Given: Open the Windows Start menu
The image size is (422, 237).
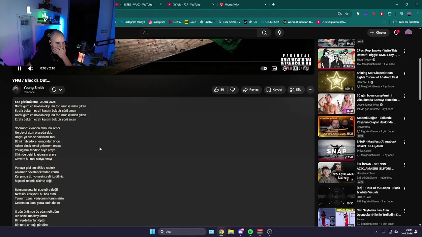Looking at the screenshot, I should (x=153, y=232).
